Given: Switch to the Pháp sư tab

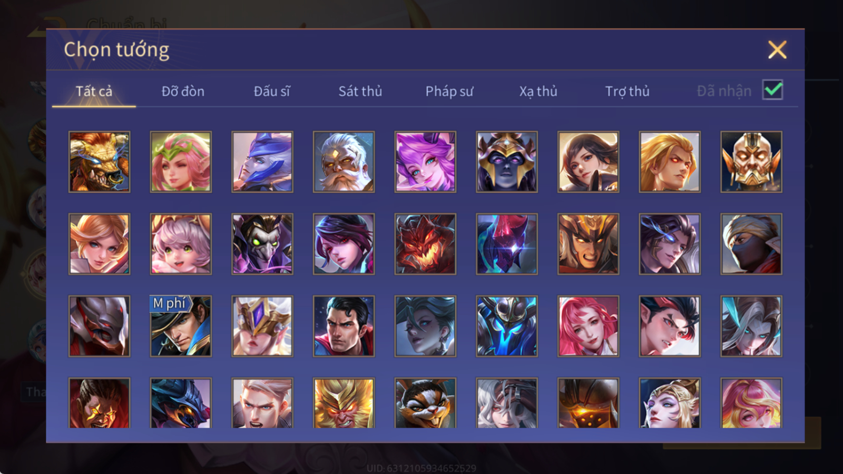Looking at the screenshot, I should click(449, 91).
